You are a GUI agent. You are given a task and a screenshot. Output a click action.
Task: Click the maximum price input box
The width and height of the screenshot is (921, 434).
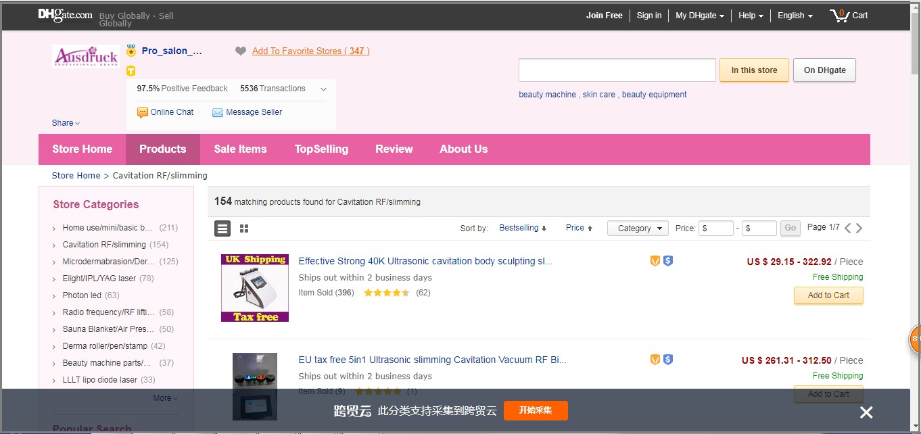point(759,228)
